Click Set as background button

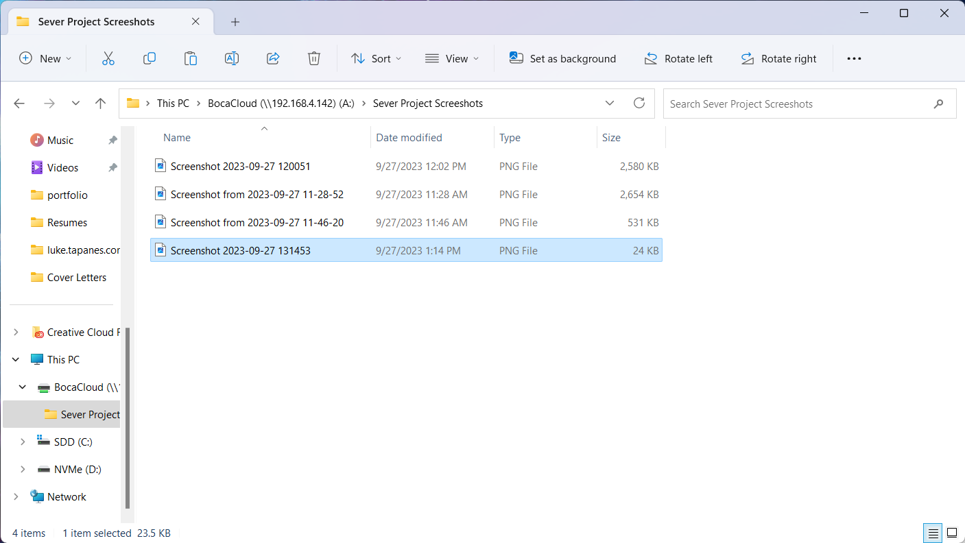(562, 59)
